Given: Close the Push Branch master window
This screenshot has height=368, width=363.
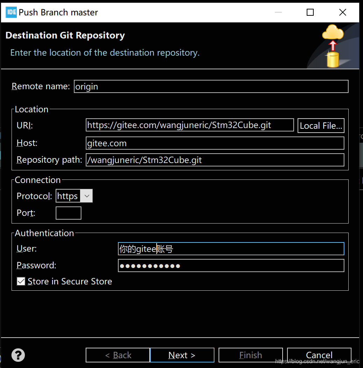Looking at the screenshot, I should 343,12.
